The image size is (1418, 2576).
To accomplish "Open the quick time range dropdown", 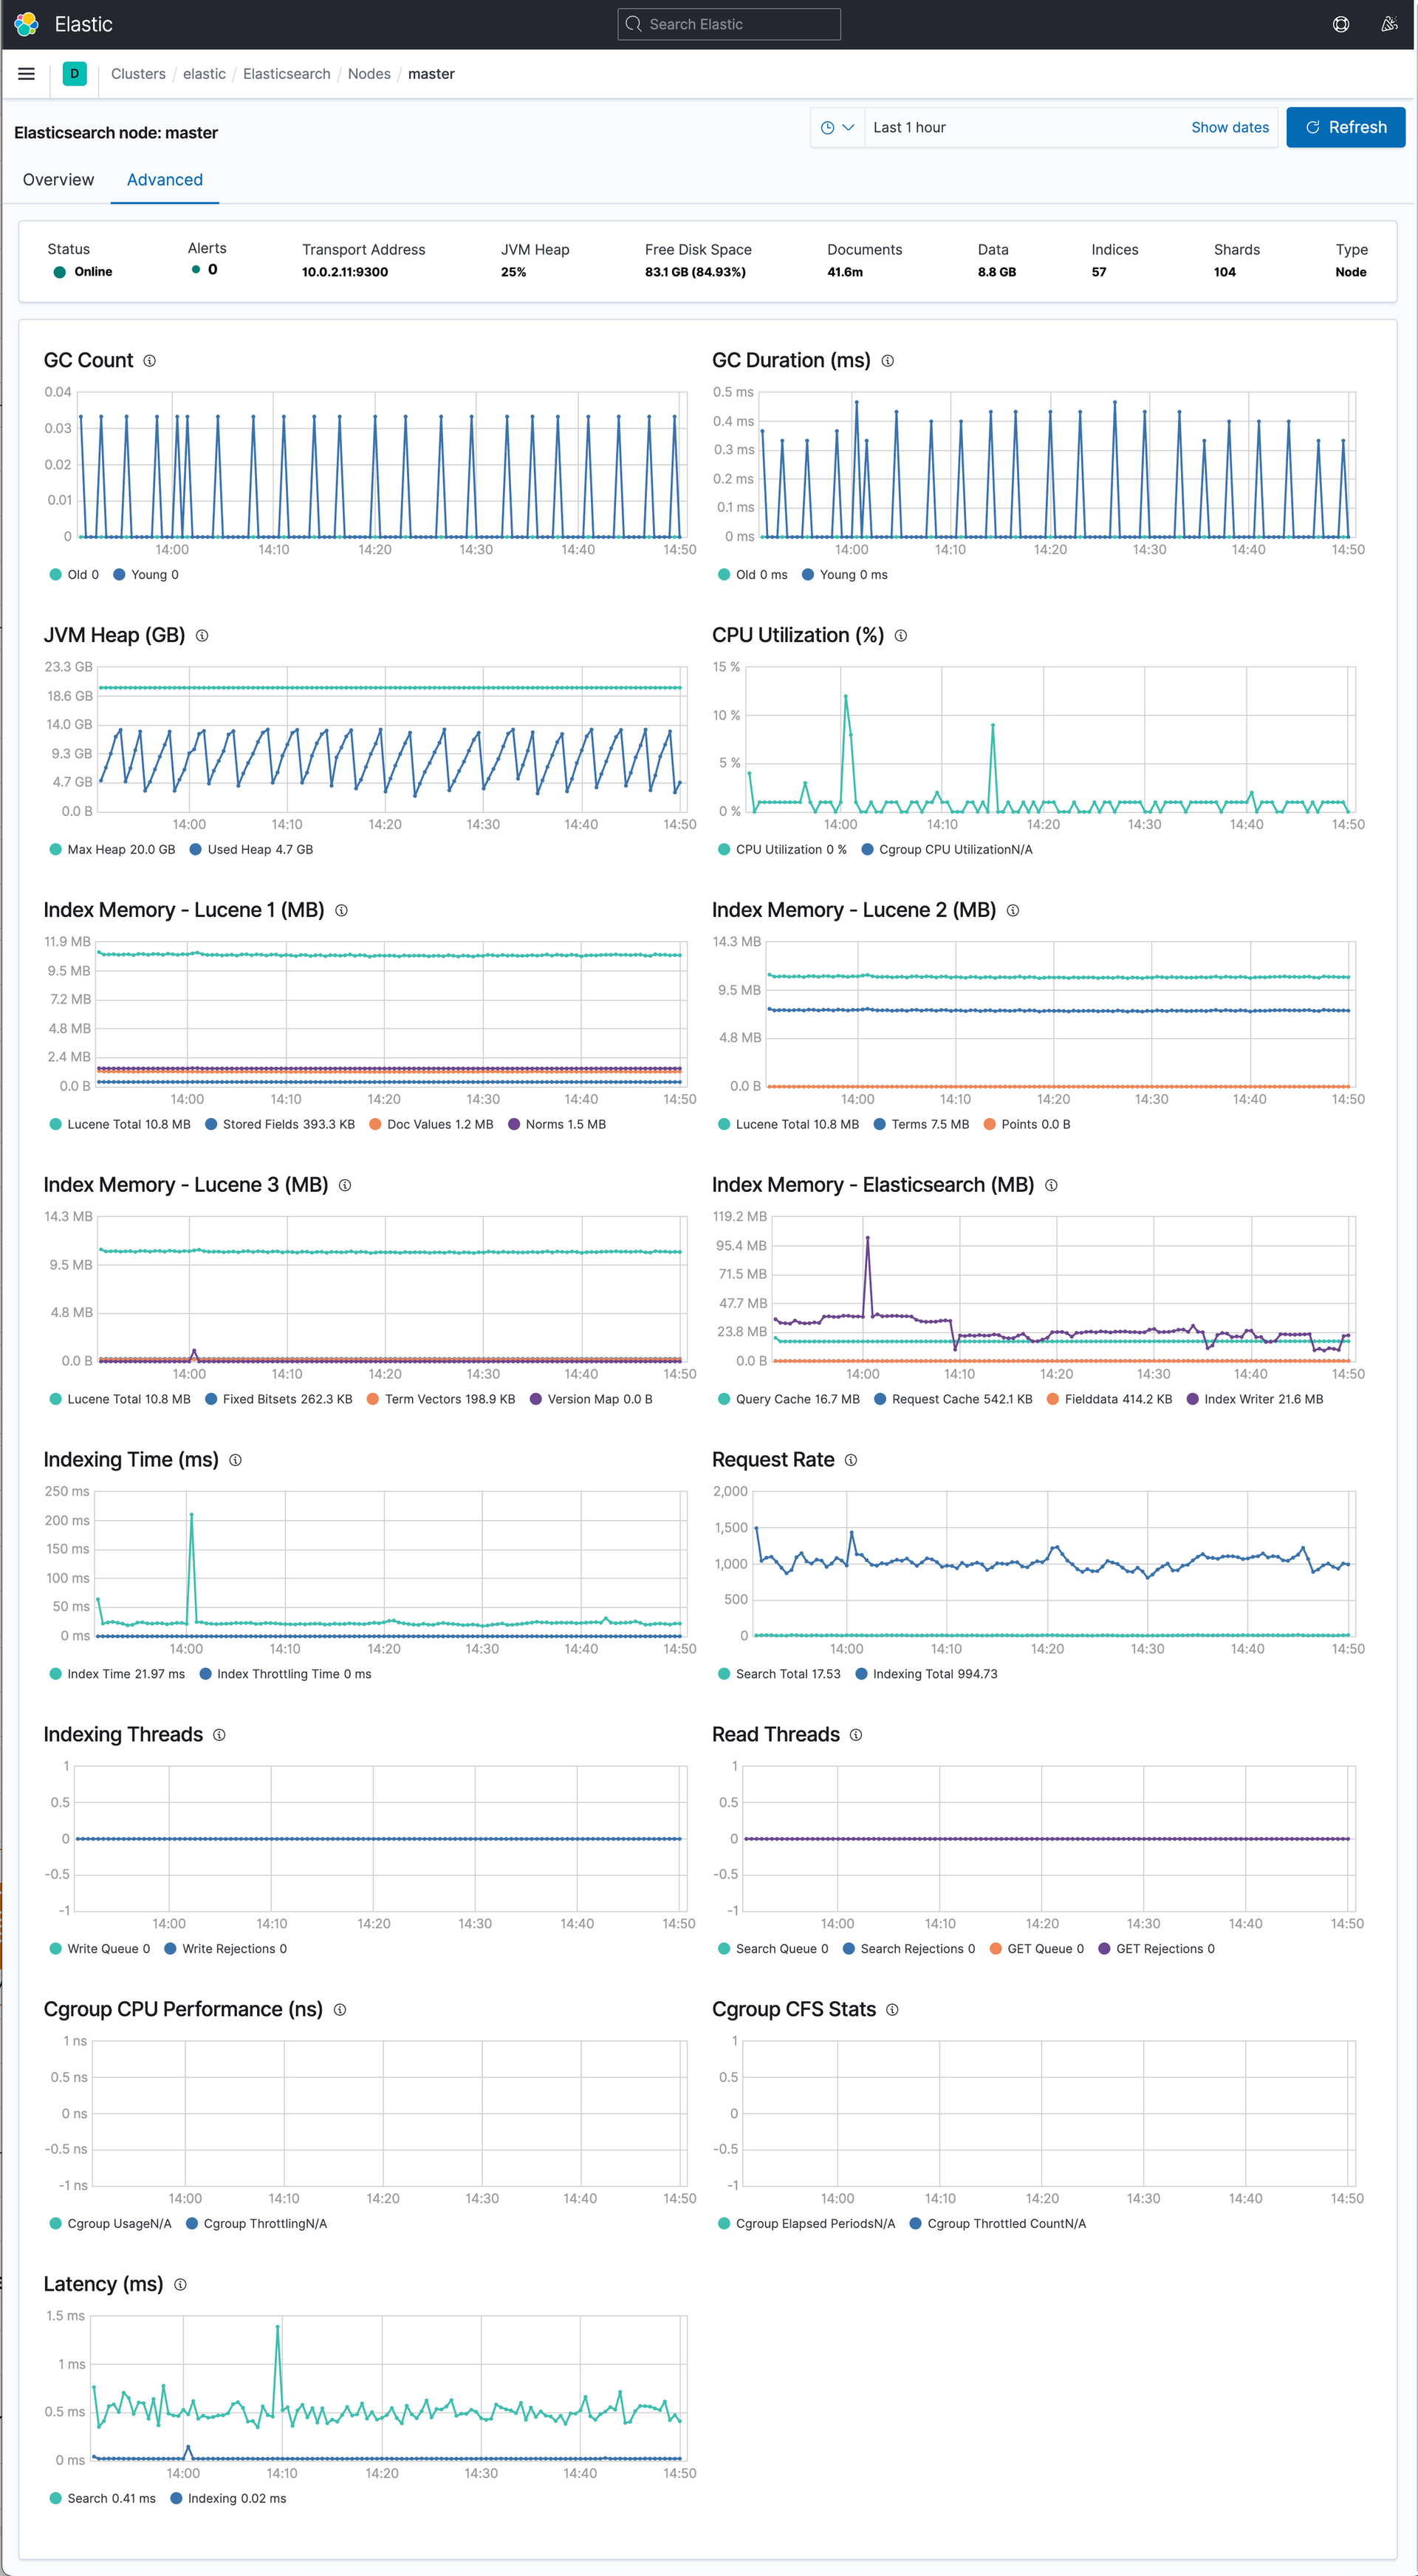I will coord(837,128).
